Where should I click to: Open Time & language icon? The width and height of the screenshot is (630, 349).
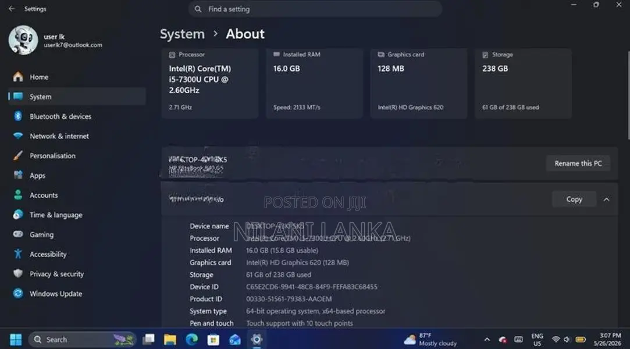[18, 215]
